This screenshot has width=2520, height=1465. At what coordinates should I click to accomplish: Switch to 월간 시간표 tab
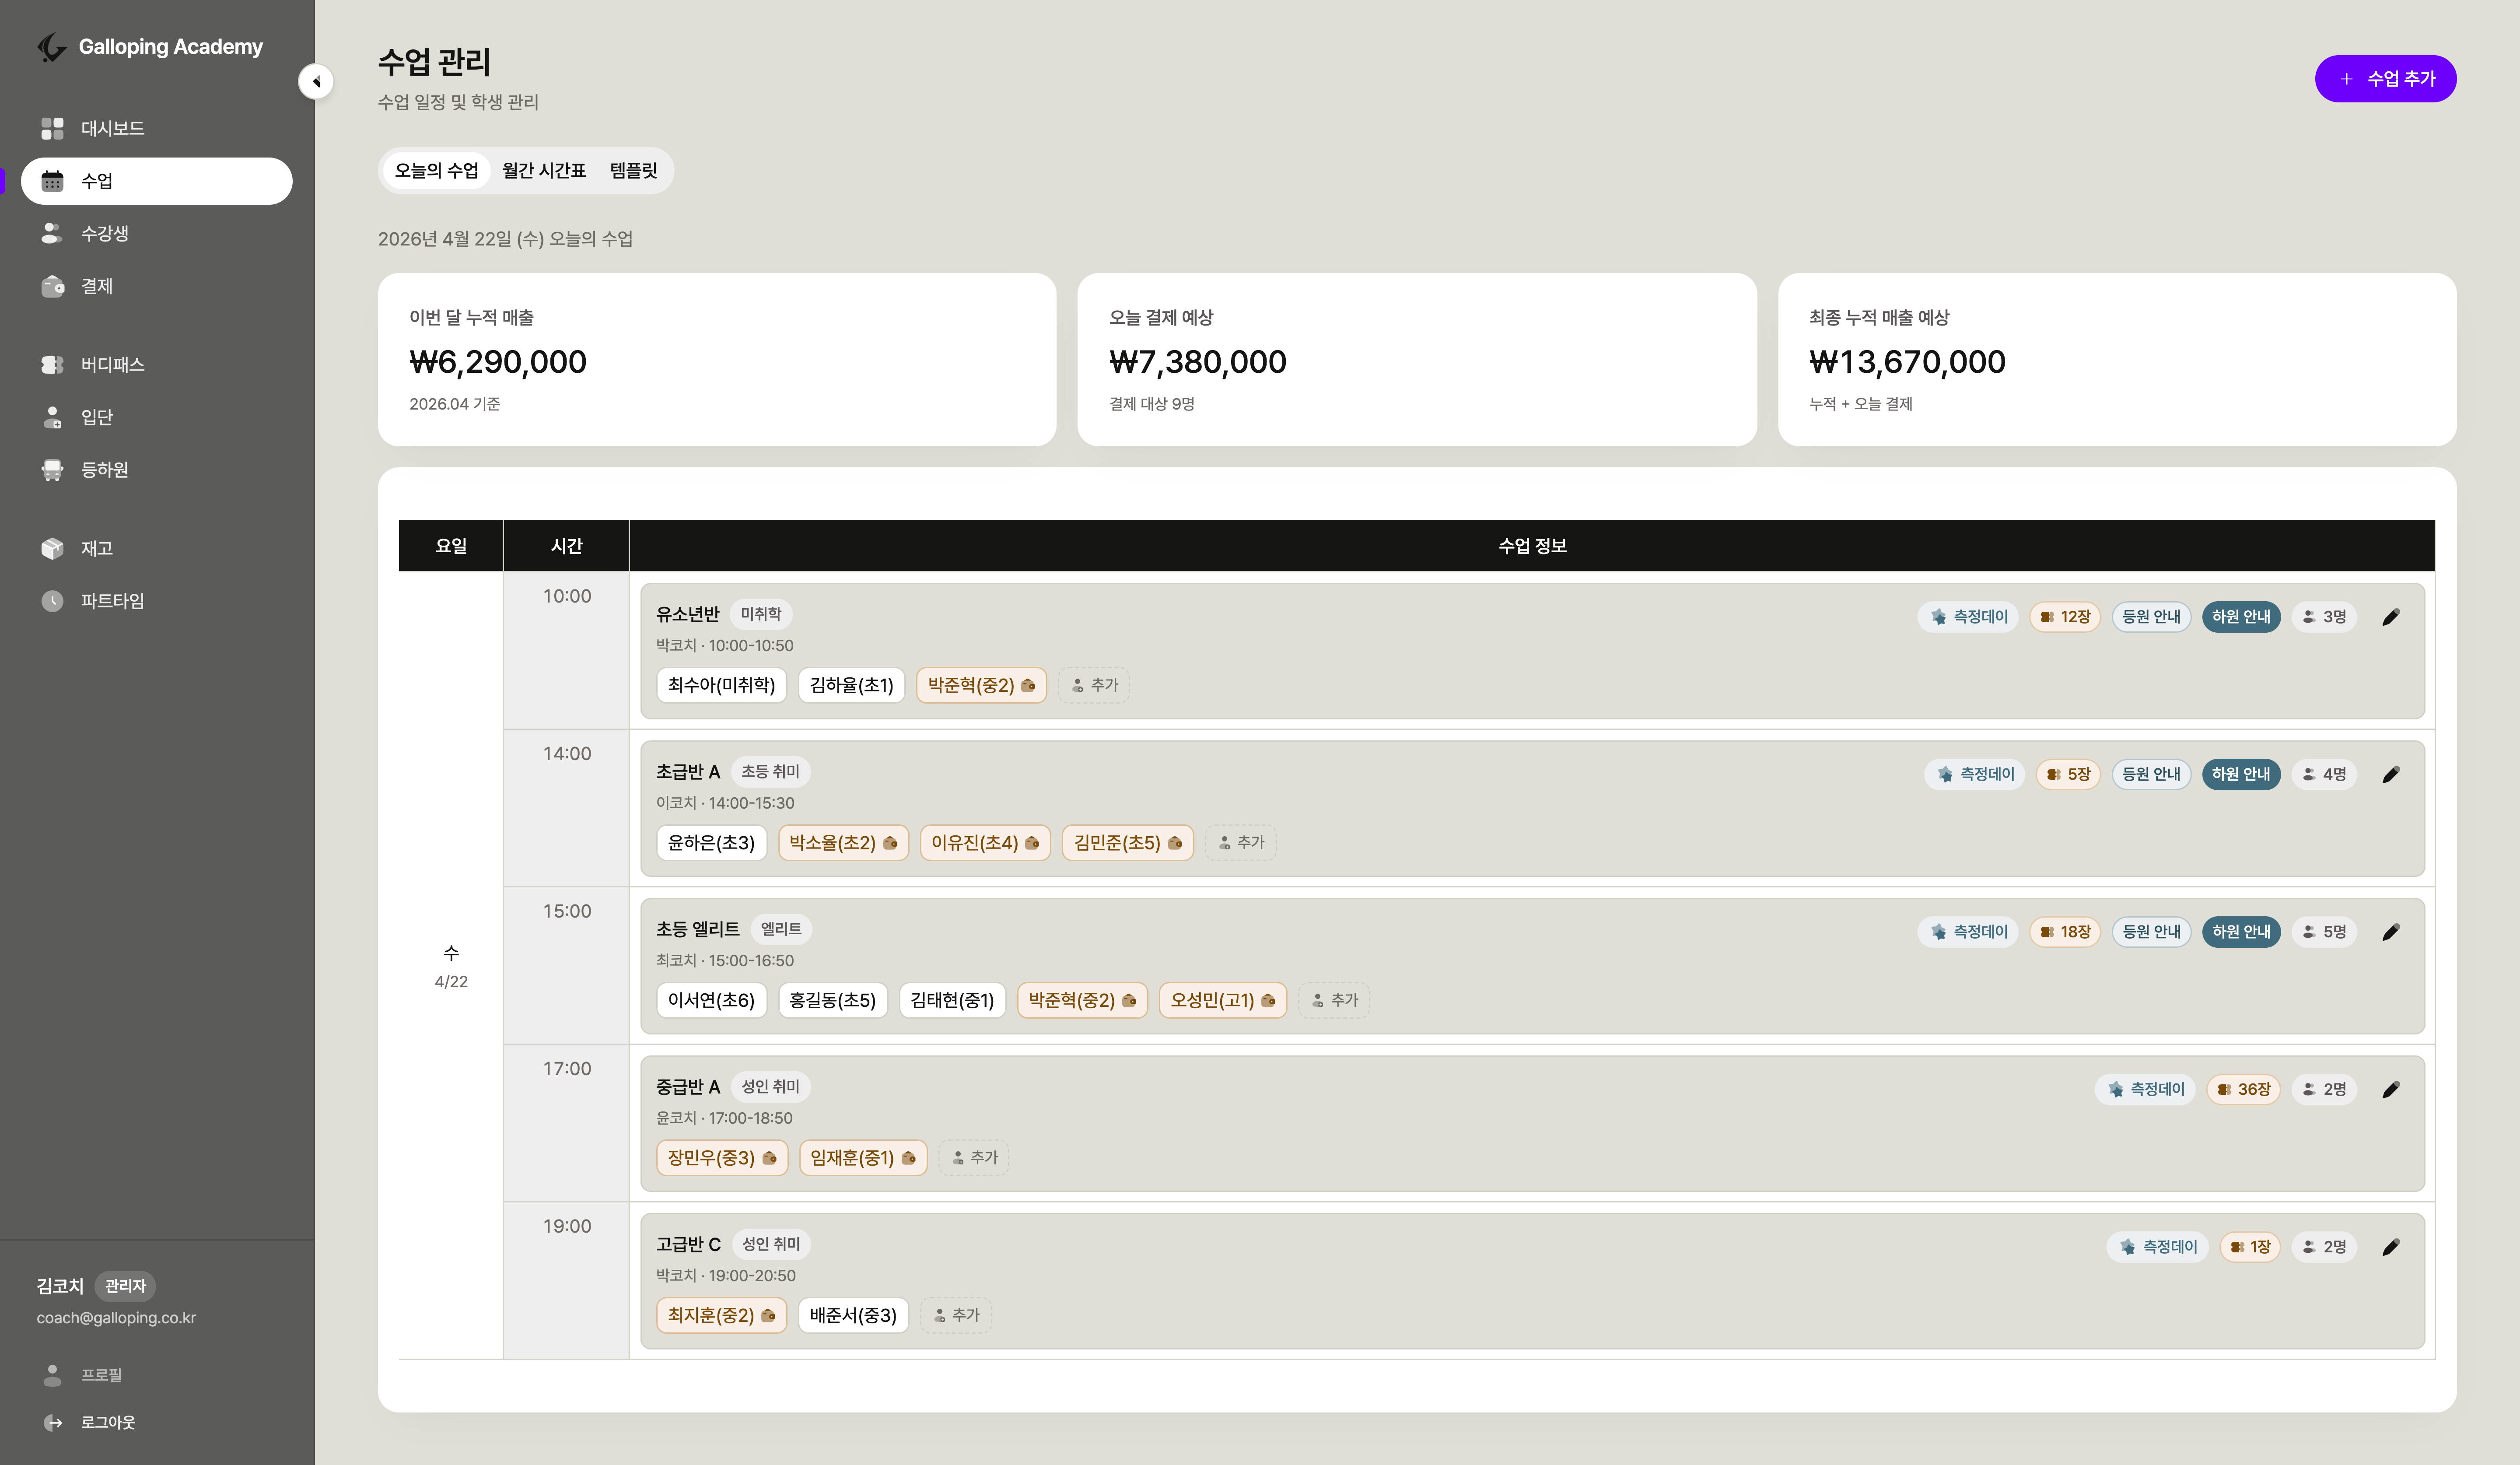(544, 171)
